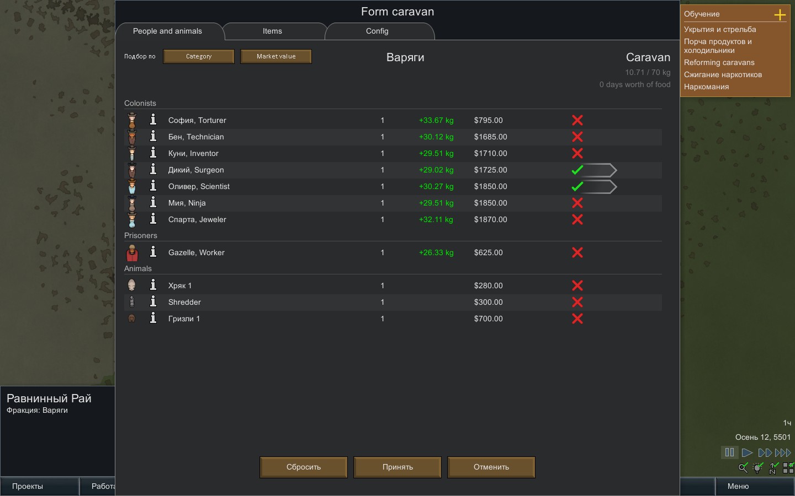Pause the game speed
Screen dimensions: 795x496
pyautogui.click(x=729, y=452)
